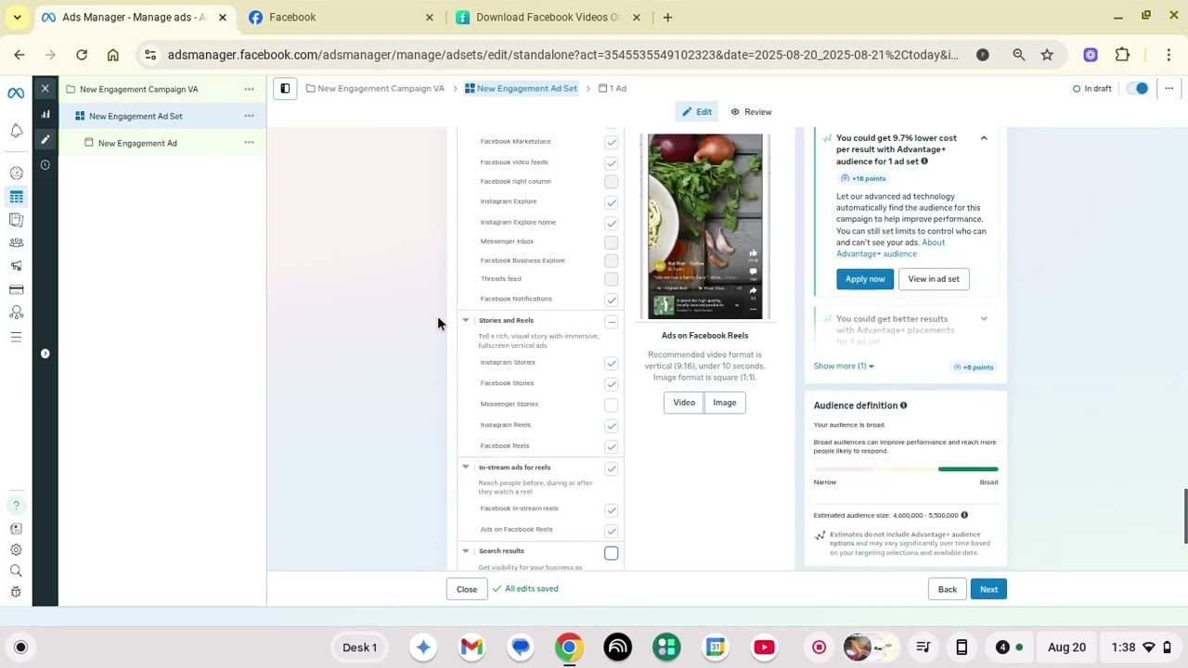This screenshot has height=668, width=1188.
Task: Open All tools hamburger menu
Action: point(16,337)
